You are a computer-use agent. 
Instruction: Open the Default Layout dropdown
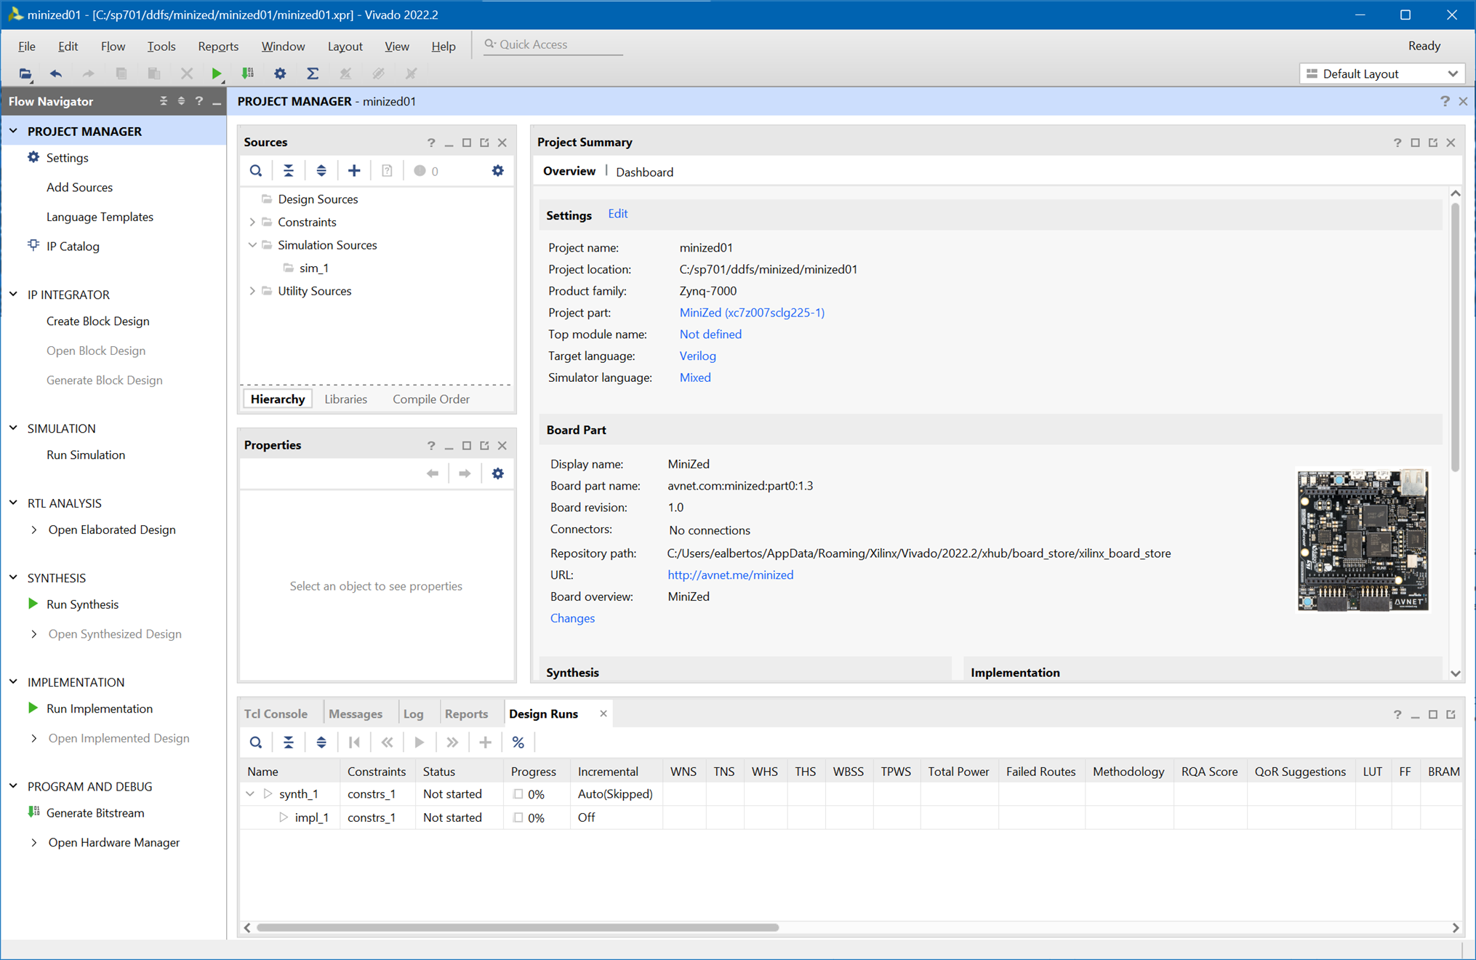coord(1381,73)
